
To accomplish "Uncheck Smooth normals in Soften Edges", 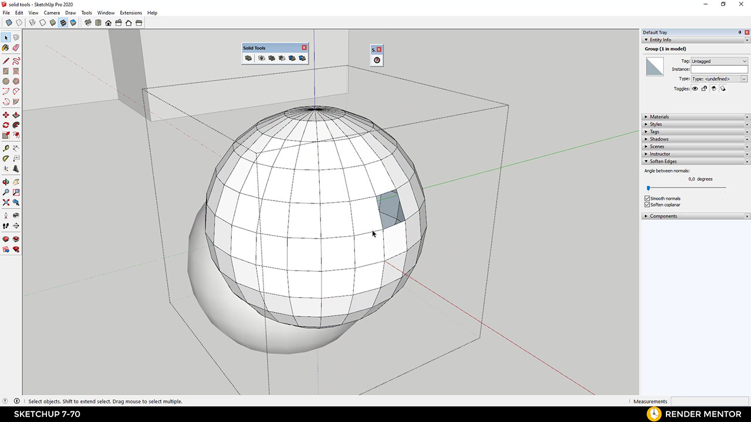I will pyautogui.click(x=647, y=198).
